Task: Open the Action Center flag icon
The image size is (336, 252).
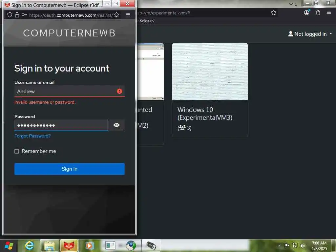Action: click(287, 245)
